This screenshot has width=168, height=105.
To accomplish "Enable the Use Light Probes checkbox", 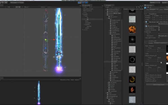I will tap(159, 38).
